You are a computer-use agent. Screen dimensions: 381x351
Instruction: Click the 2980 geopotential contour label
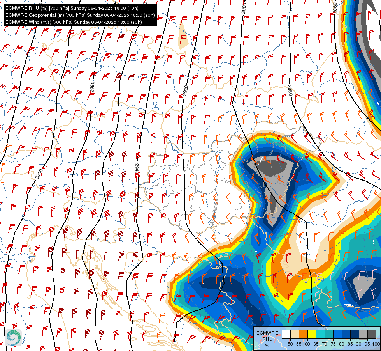pyautogui.click(x=92, y=87)
